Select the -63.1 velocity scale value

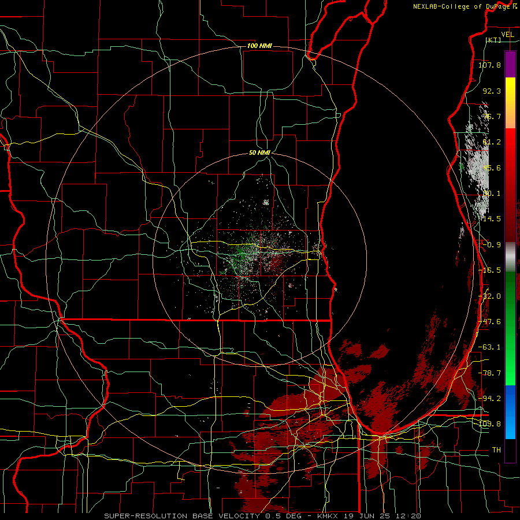tap(489, 347)
